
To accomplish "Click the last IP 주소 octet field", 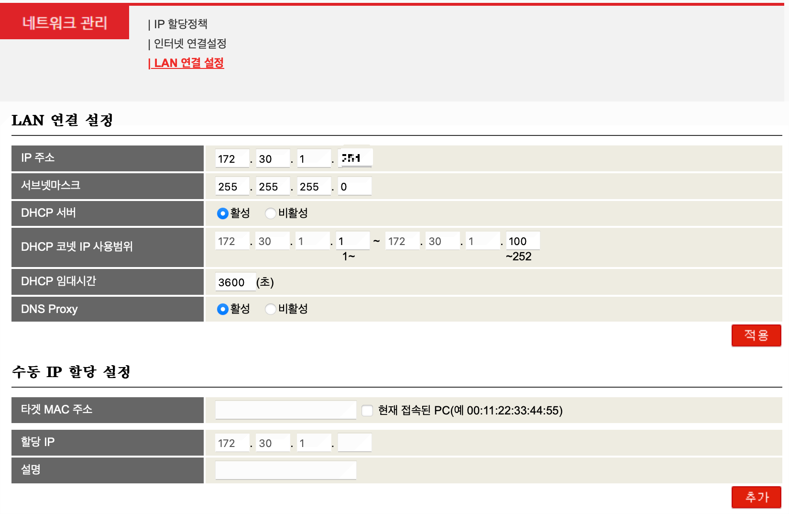I will (x=355, y=157).
